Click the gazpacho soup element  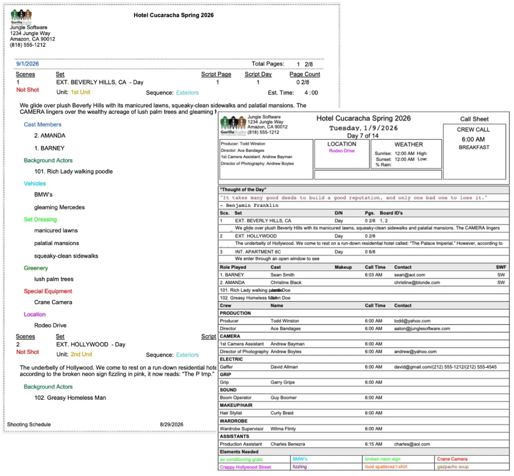[452, 467]
